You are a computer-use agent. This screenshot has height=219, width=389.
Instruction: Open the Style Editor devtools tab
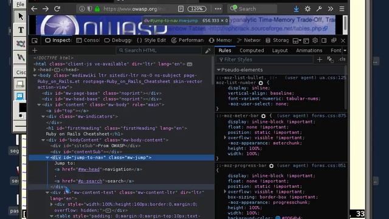click(151, 40)
